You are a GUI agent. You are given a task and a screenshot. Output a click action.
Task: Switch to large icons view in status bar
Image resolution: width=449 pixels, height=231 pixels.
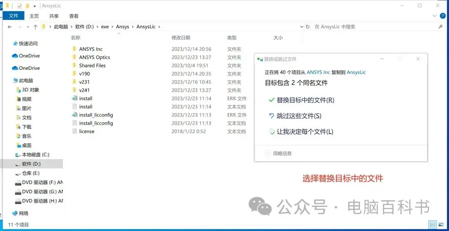441,225
